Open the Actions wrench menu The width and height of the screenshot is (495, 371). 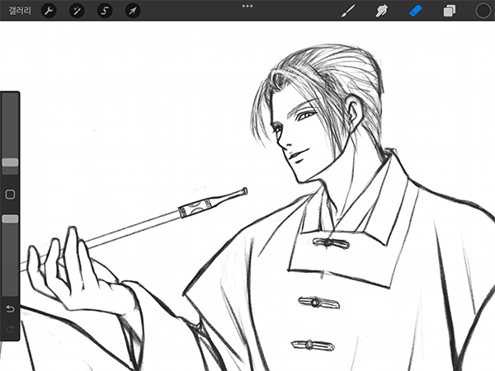49,11
